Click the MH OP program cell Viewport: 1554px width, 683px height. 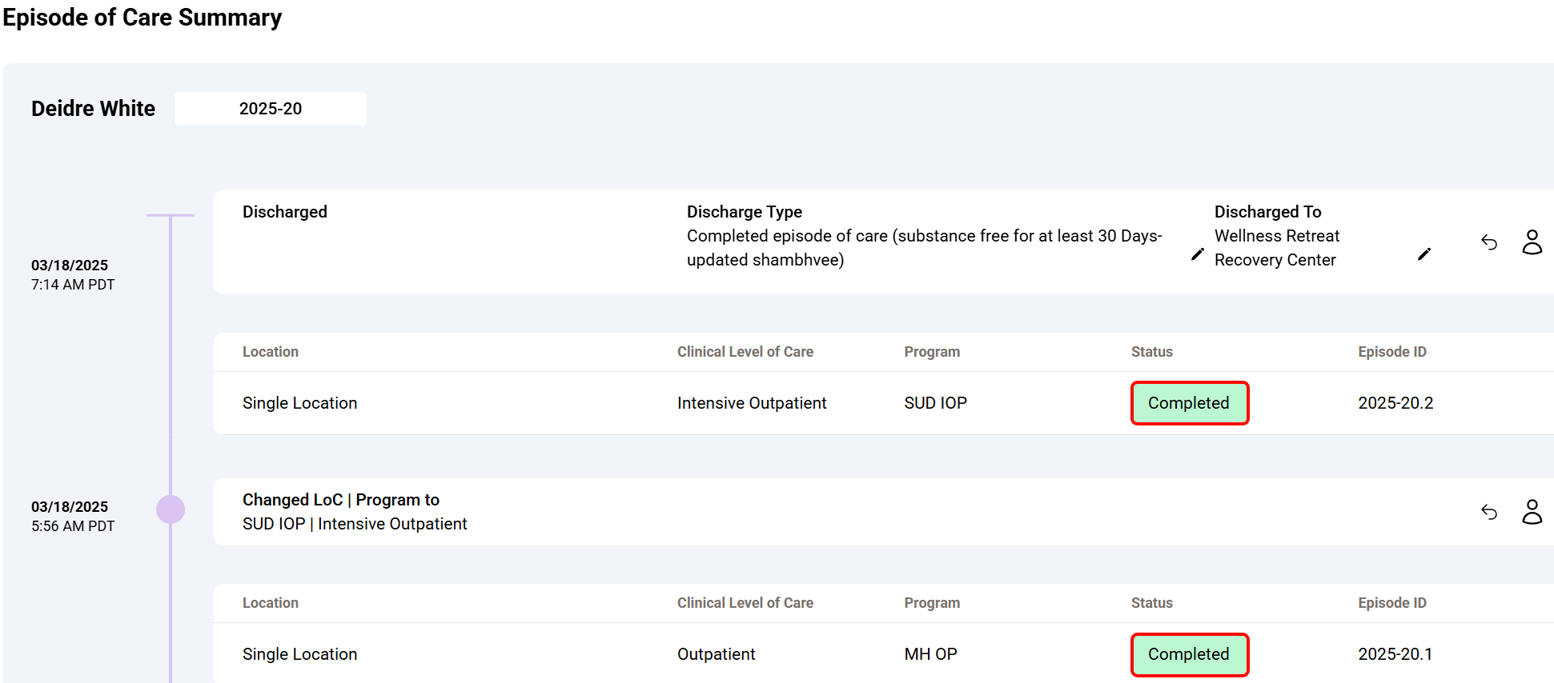pos(930,654)
